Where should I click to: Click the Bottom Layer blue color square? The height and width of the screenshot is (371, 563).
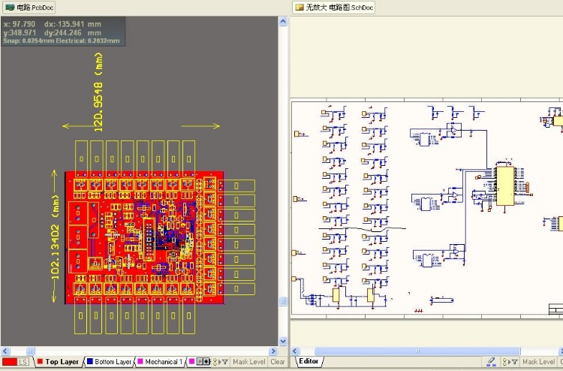coord(90,361)
